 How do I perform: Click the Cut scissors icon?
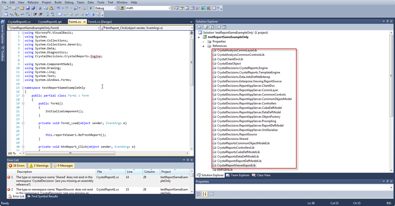[40, 8]
